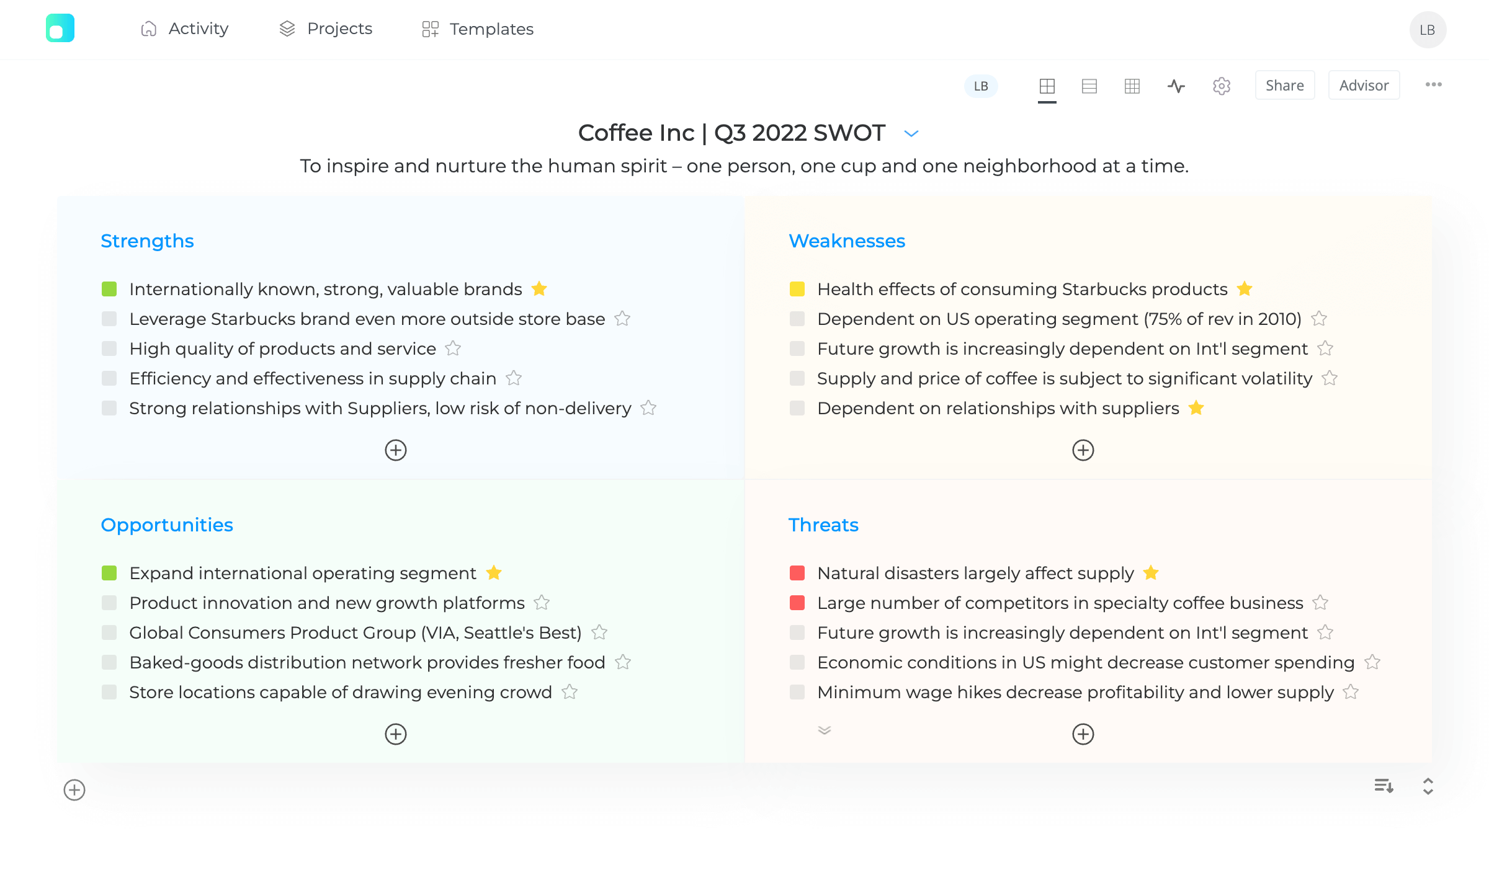The image size is (1489, 883).
Task: Add a new item to Opportunities
Action: click(396, 734)
